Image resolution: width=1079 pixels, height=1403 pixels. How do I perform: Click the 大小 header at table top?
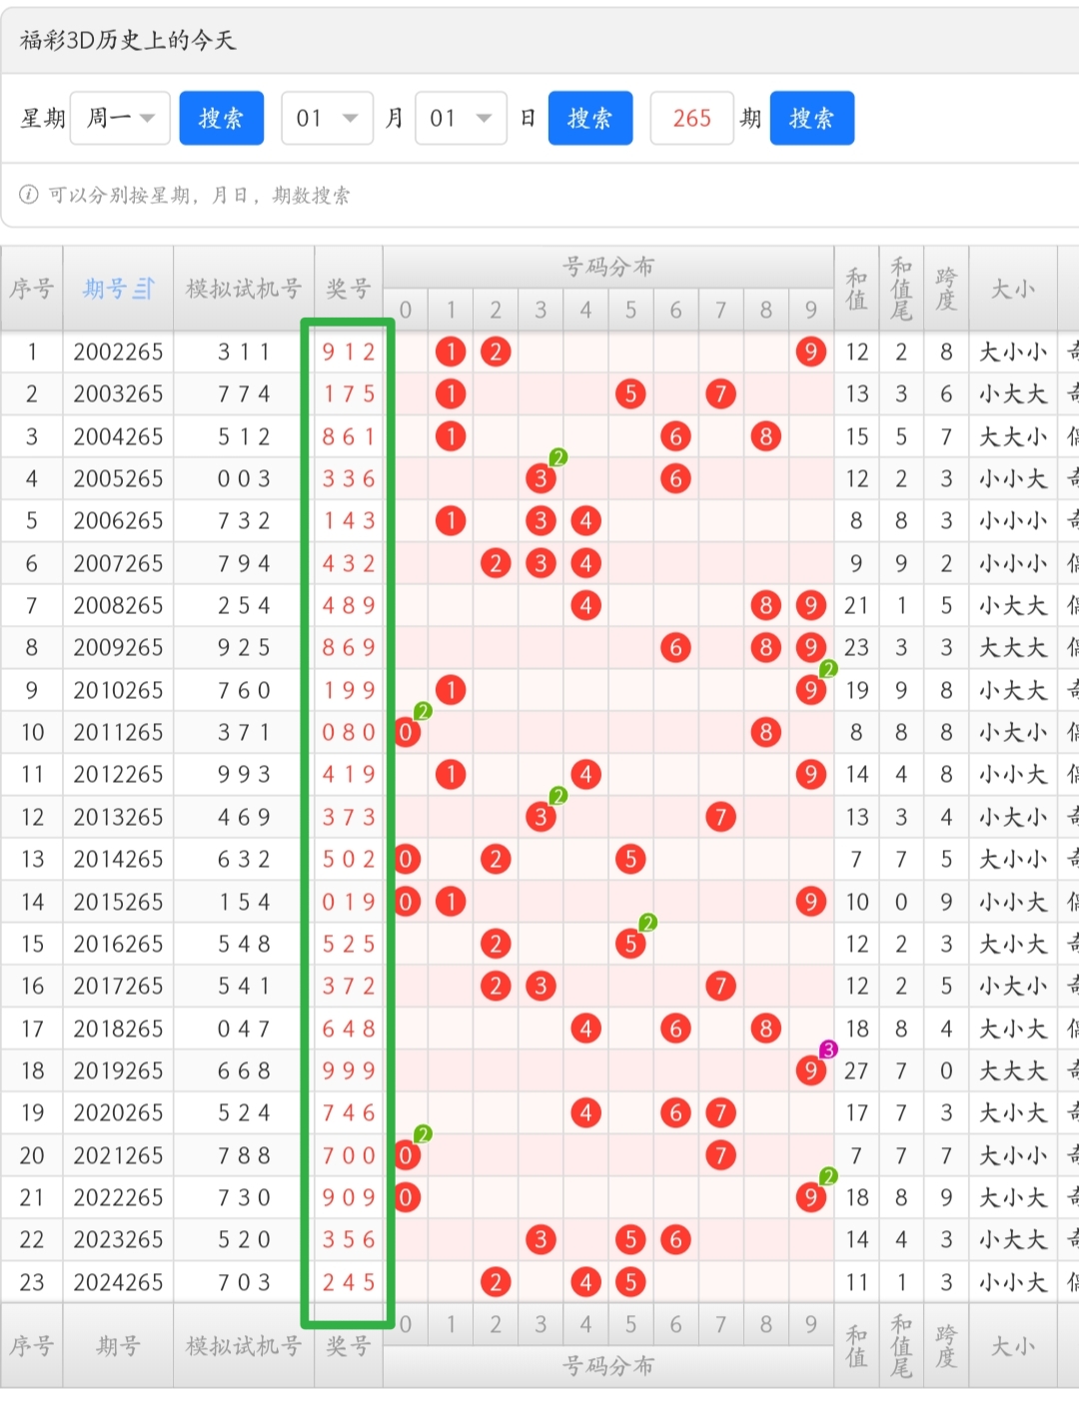[1012, 289]
